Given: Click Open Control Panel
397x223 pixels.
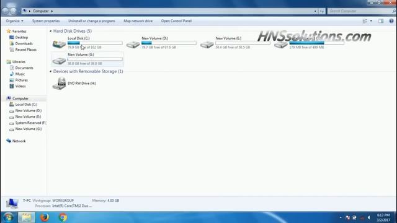Looking at the screenshot, I should pyautogui.click(x=176, y=21).
